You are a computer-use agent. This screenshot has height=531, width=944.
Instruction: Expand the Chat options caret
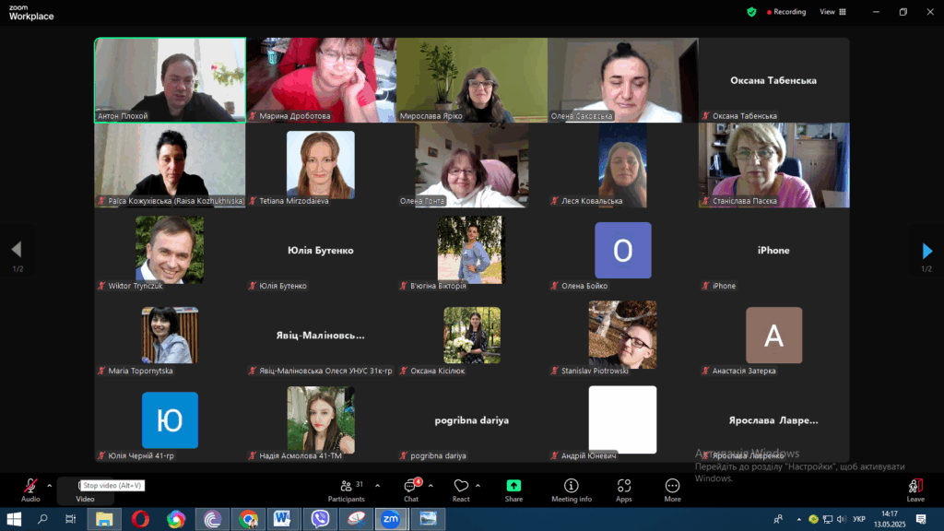(x=429, y=485)
